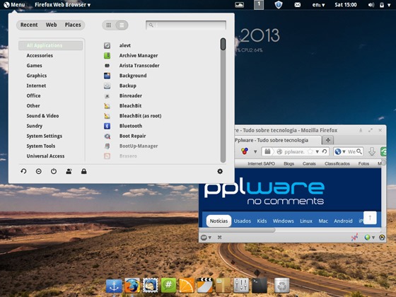Launch Archive Manager from the list
This screenshot has height=297, width=396.
click(139, 55)
